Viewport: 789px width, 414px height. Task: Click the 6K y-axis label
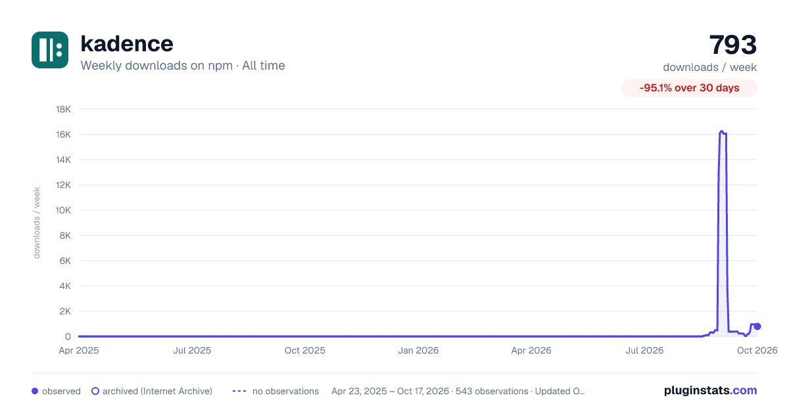point(66,261)
